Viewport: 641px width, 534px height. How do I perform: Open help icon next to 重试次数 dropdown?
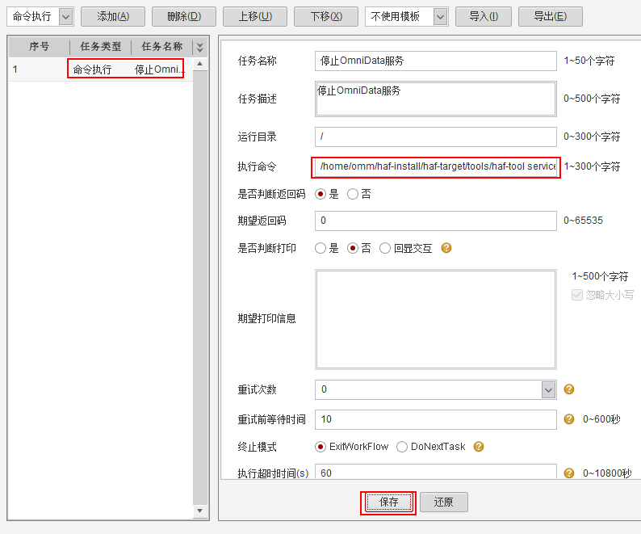coord(568,389)
